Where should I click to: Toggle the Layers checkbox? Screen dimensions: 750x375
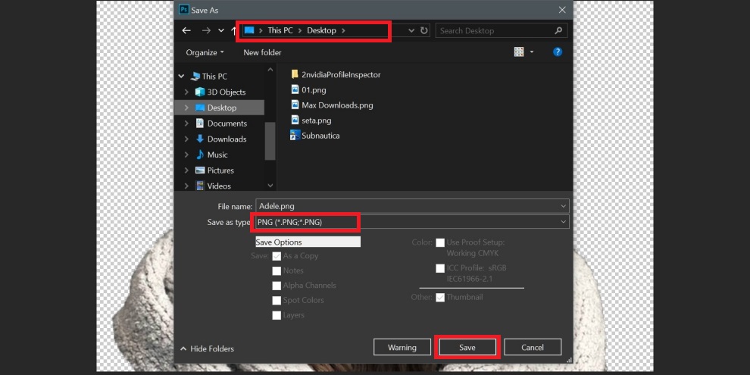277,315
